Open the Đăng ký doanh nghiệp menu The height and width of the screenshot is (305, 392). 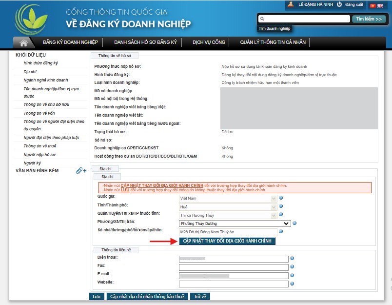pos(71,42)
